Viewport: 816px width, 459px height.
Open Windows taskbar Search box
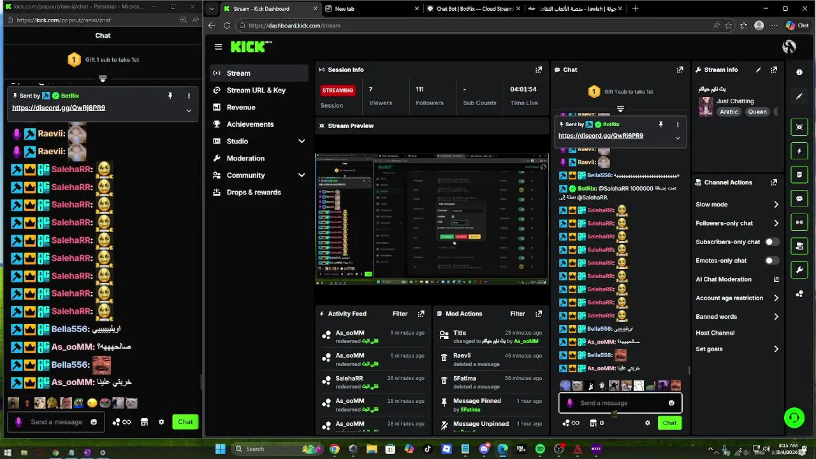277,449
